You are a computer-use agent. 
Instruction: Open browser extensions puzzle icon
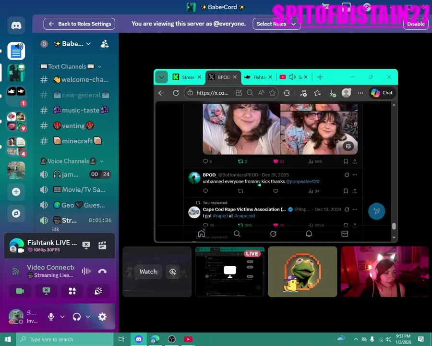pos(287,93)
